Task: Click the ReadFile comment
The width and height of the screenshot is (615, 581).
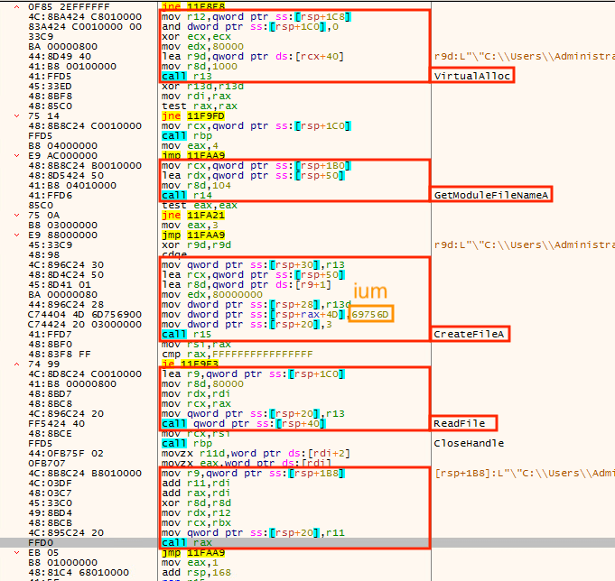Action: 460,423
